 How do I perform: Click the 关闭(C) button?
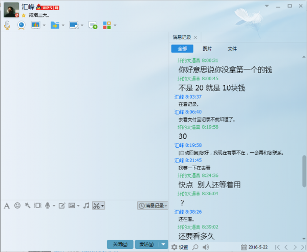pos(120,244)
